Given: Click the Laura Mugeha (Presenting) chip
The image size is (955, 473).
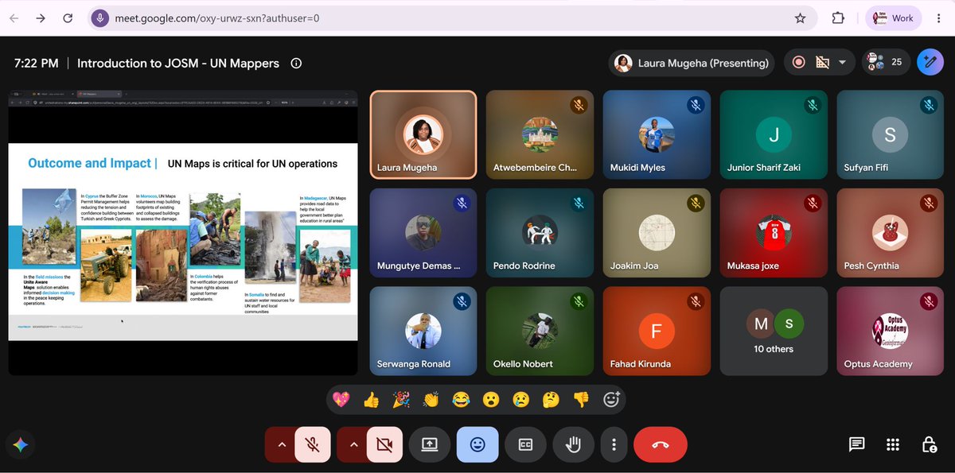Looking at the screenshot, I should [x=691, y=63].
